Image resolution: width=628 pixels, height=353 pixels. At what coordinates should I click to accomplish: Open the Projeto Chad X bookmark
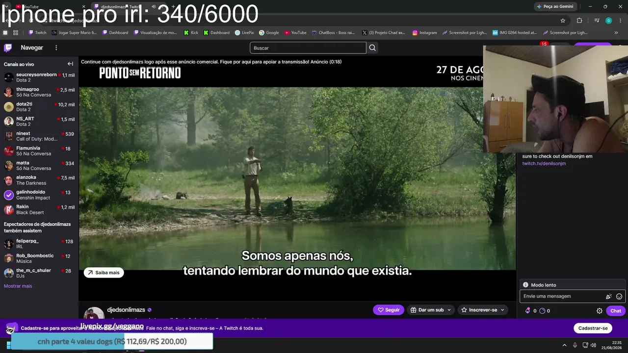coord(384,33)
